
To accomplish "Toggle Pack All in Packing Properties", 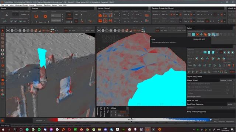I will (165, 15).
